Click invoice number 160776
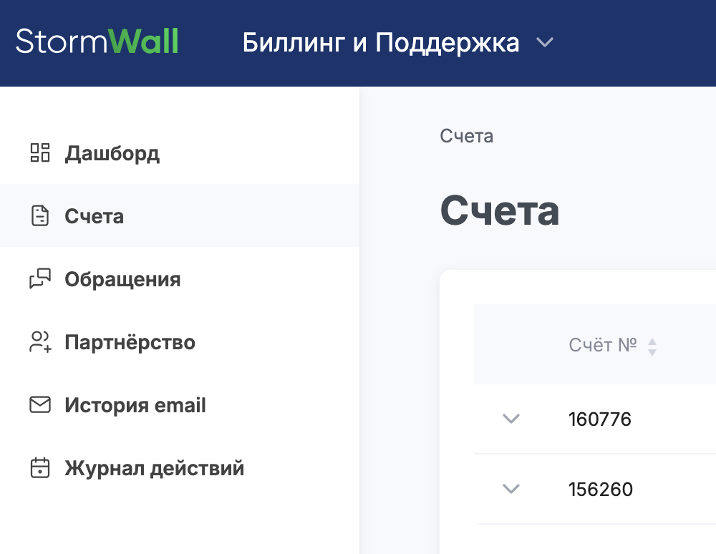The width and height of the screenshot is (716, 554). [x=600, y=419]
